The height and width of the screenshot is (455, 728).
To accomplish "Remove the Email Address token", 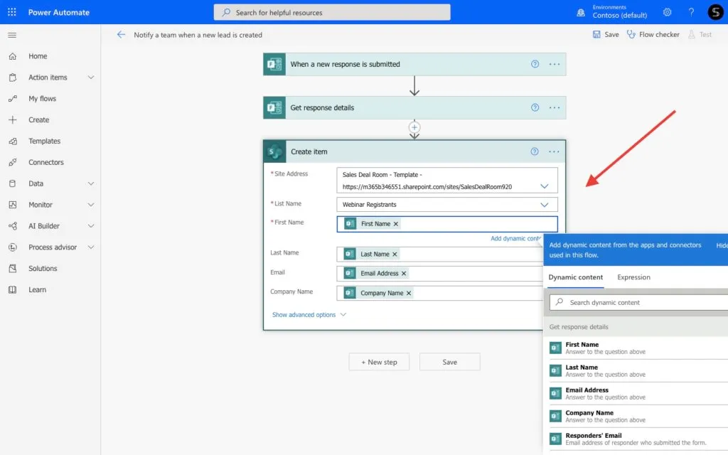I will (404, 274).
